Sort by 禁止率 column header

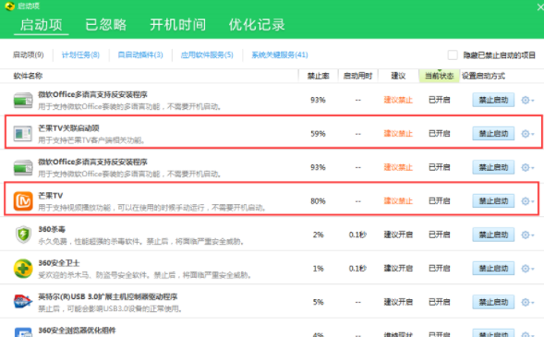(318, 76)
